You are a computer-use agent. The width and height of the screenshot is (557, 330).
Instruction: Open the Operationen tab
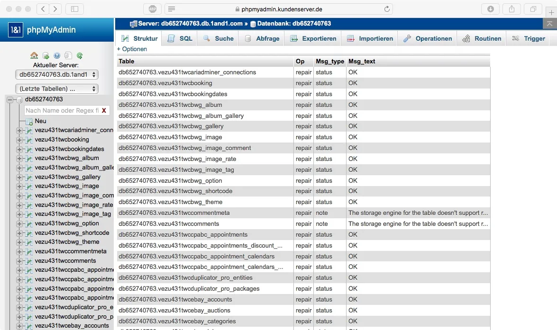(427, 38)
